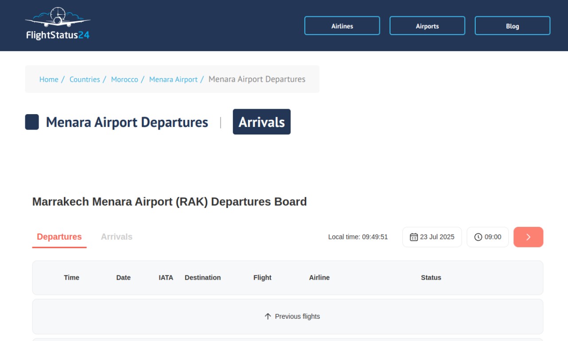Click the orange next arrow button
The width and height of the screenshot is (568, 341).
click(x=529, y=237)
